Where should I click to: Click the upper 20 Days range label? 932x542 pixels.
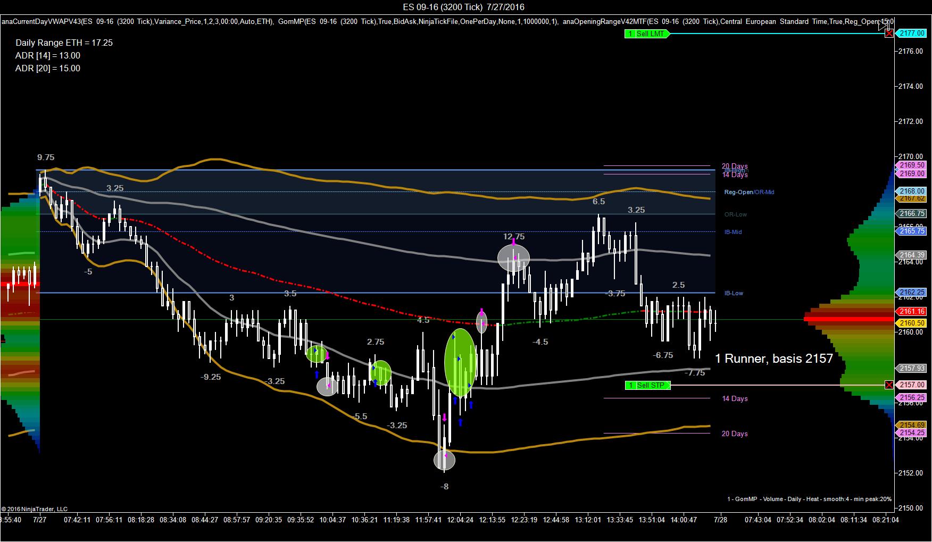tap(734, 166)
